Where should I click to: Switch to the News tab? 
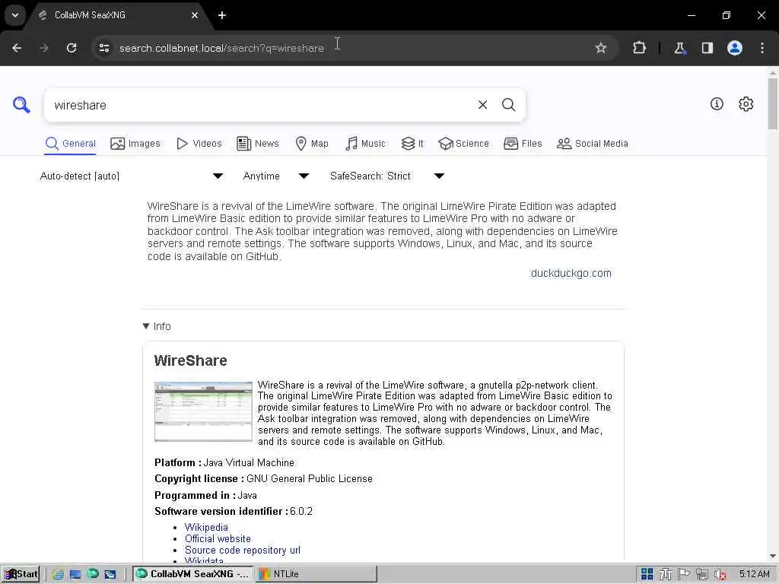pos(258,144)
